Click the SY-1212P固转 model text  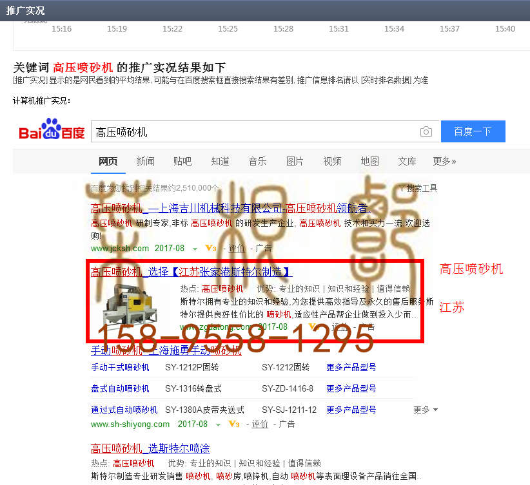coord(191,367)
